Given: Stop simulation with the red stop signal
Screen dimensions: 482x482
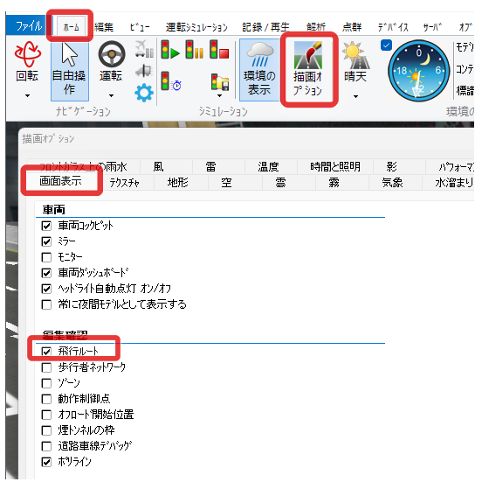Looking at the screenshot, I should pos(219,50).
